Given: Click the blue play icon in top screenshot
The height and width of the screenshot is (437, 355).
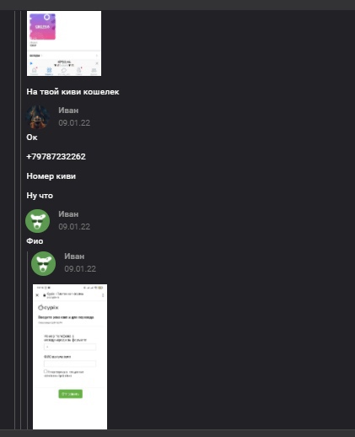Looking at the screenshot, I should 31,63.
